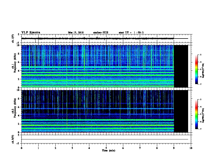Click the ch.2 color scale's log(PSD) label
Screen dimensions: 215x166
point(203,115)
